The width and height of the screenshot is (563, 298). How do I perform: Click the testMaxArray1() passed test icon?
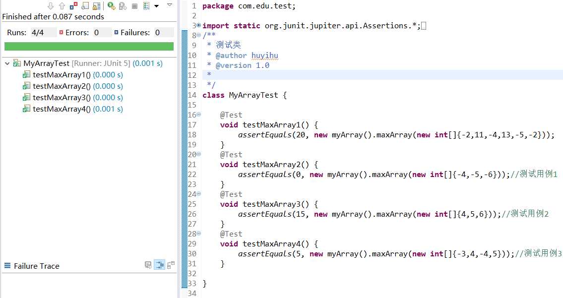click(x=26, y=75)
